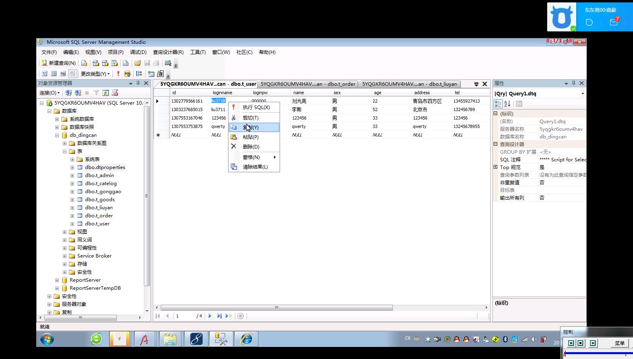Click the Execute SQL exclamation icon in toolbar

click(118, 74)
